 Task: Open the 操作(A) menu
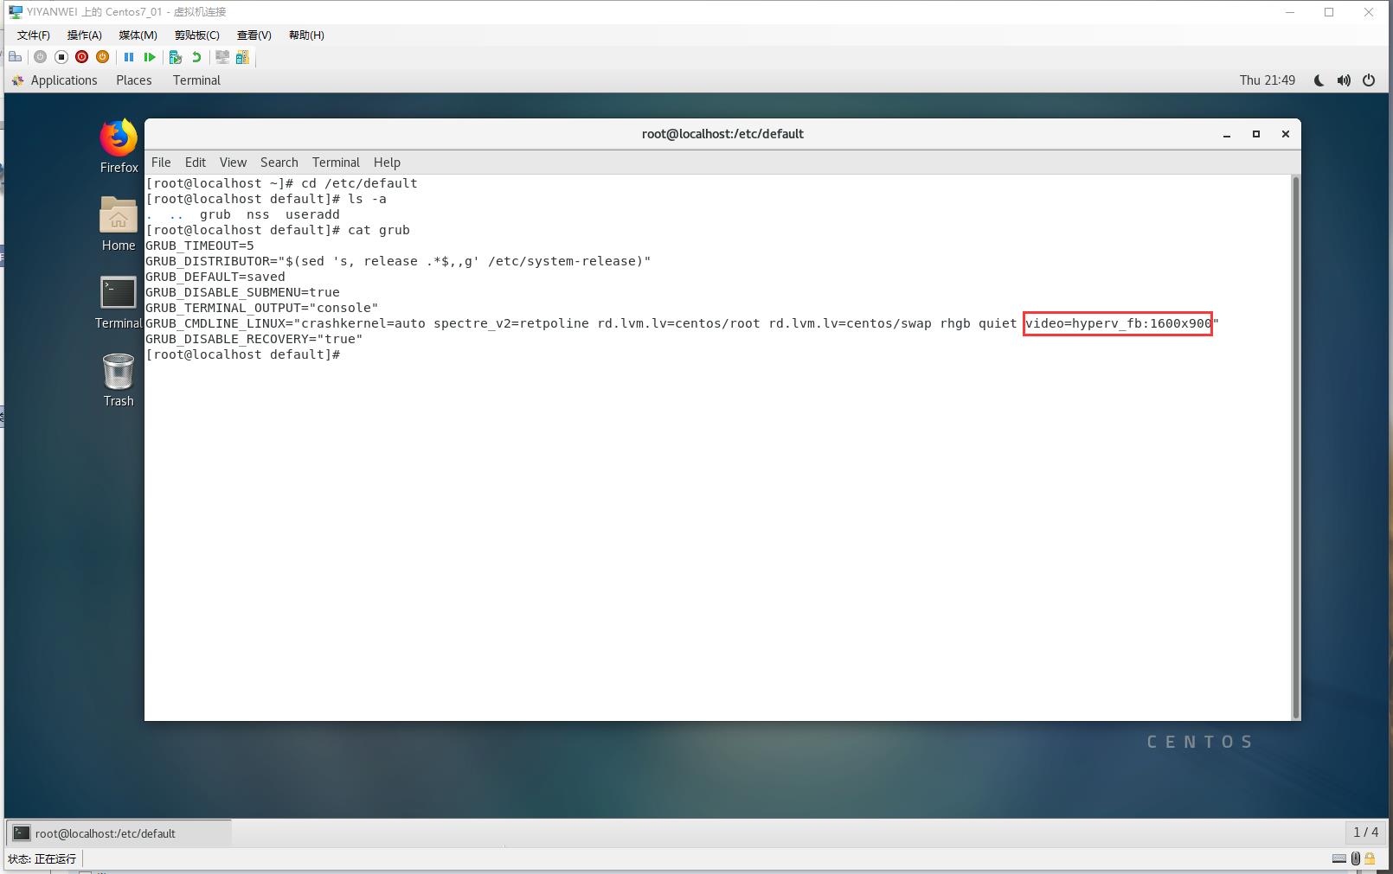85,35
